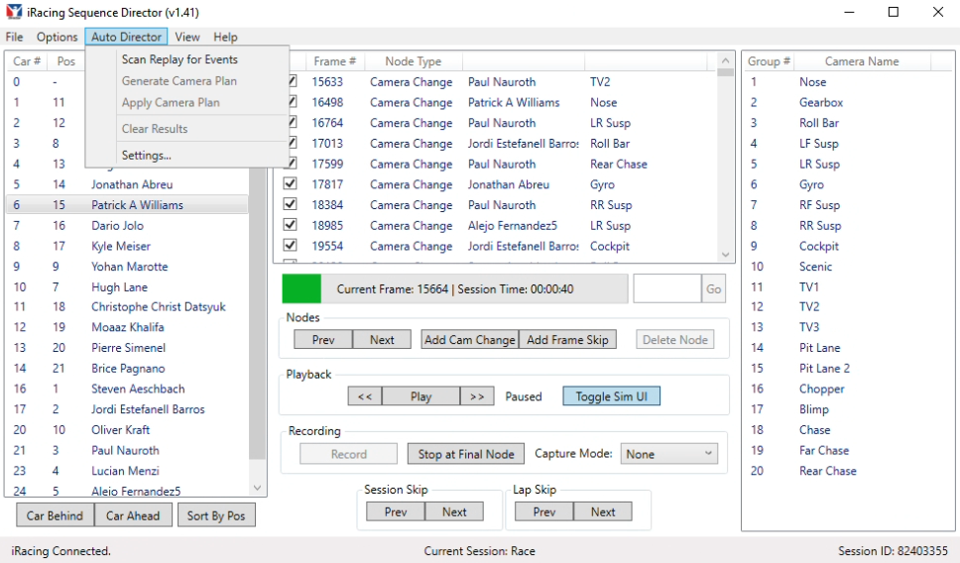
Task: Click Sort By Pos button
Action: 215,515
